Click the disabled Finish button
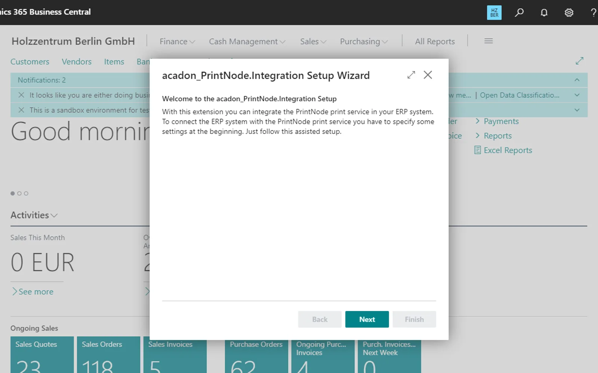The image size is (598, 373). pyautogui.click(x=414, y=319)
